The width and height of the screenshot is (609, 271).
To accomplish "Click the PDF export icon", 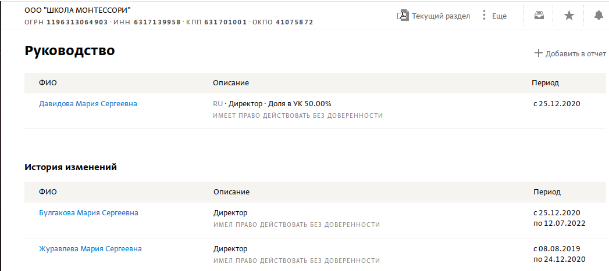I will click(x=403, y=16).
